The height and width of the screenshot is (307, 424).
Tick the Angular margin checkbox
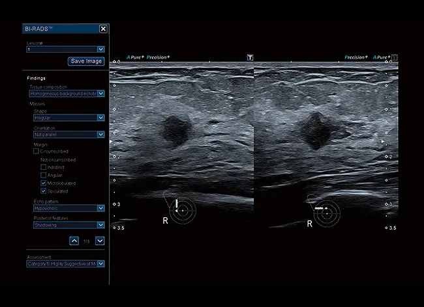pyautogui.click(x=44, y=175)
